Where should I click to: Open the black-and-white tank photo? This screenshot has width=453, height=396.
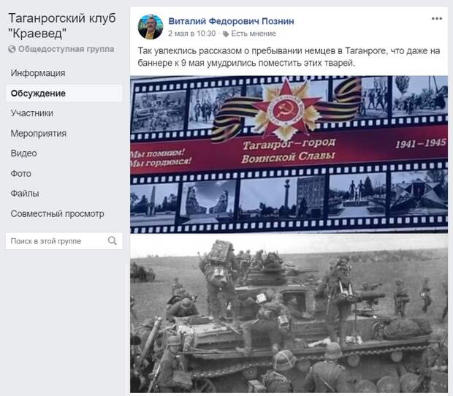click(289, 313)
